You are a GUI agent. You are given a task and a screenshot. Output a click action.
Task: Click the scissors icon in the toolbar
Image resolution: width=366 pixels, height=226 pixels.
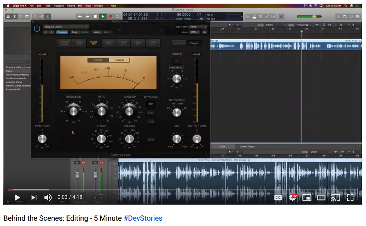point(48,16)
